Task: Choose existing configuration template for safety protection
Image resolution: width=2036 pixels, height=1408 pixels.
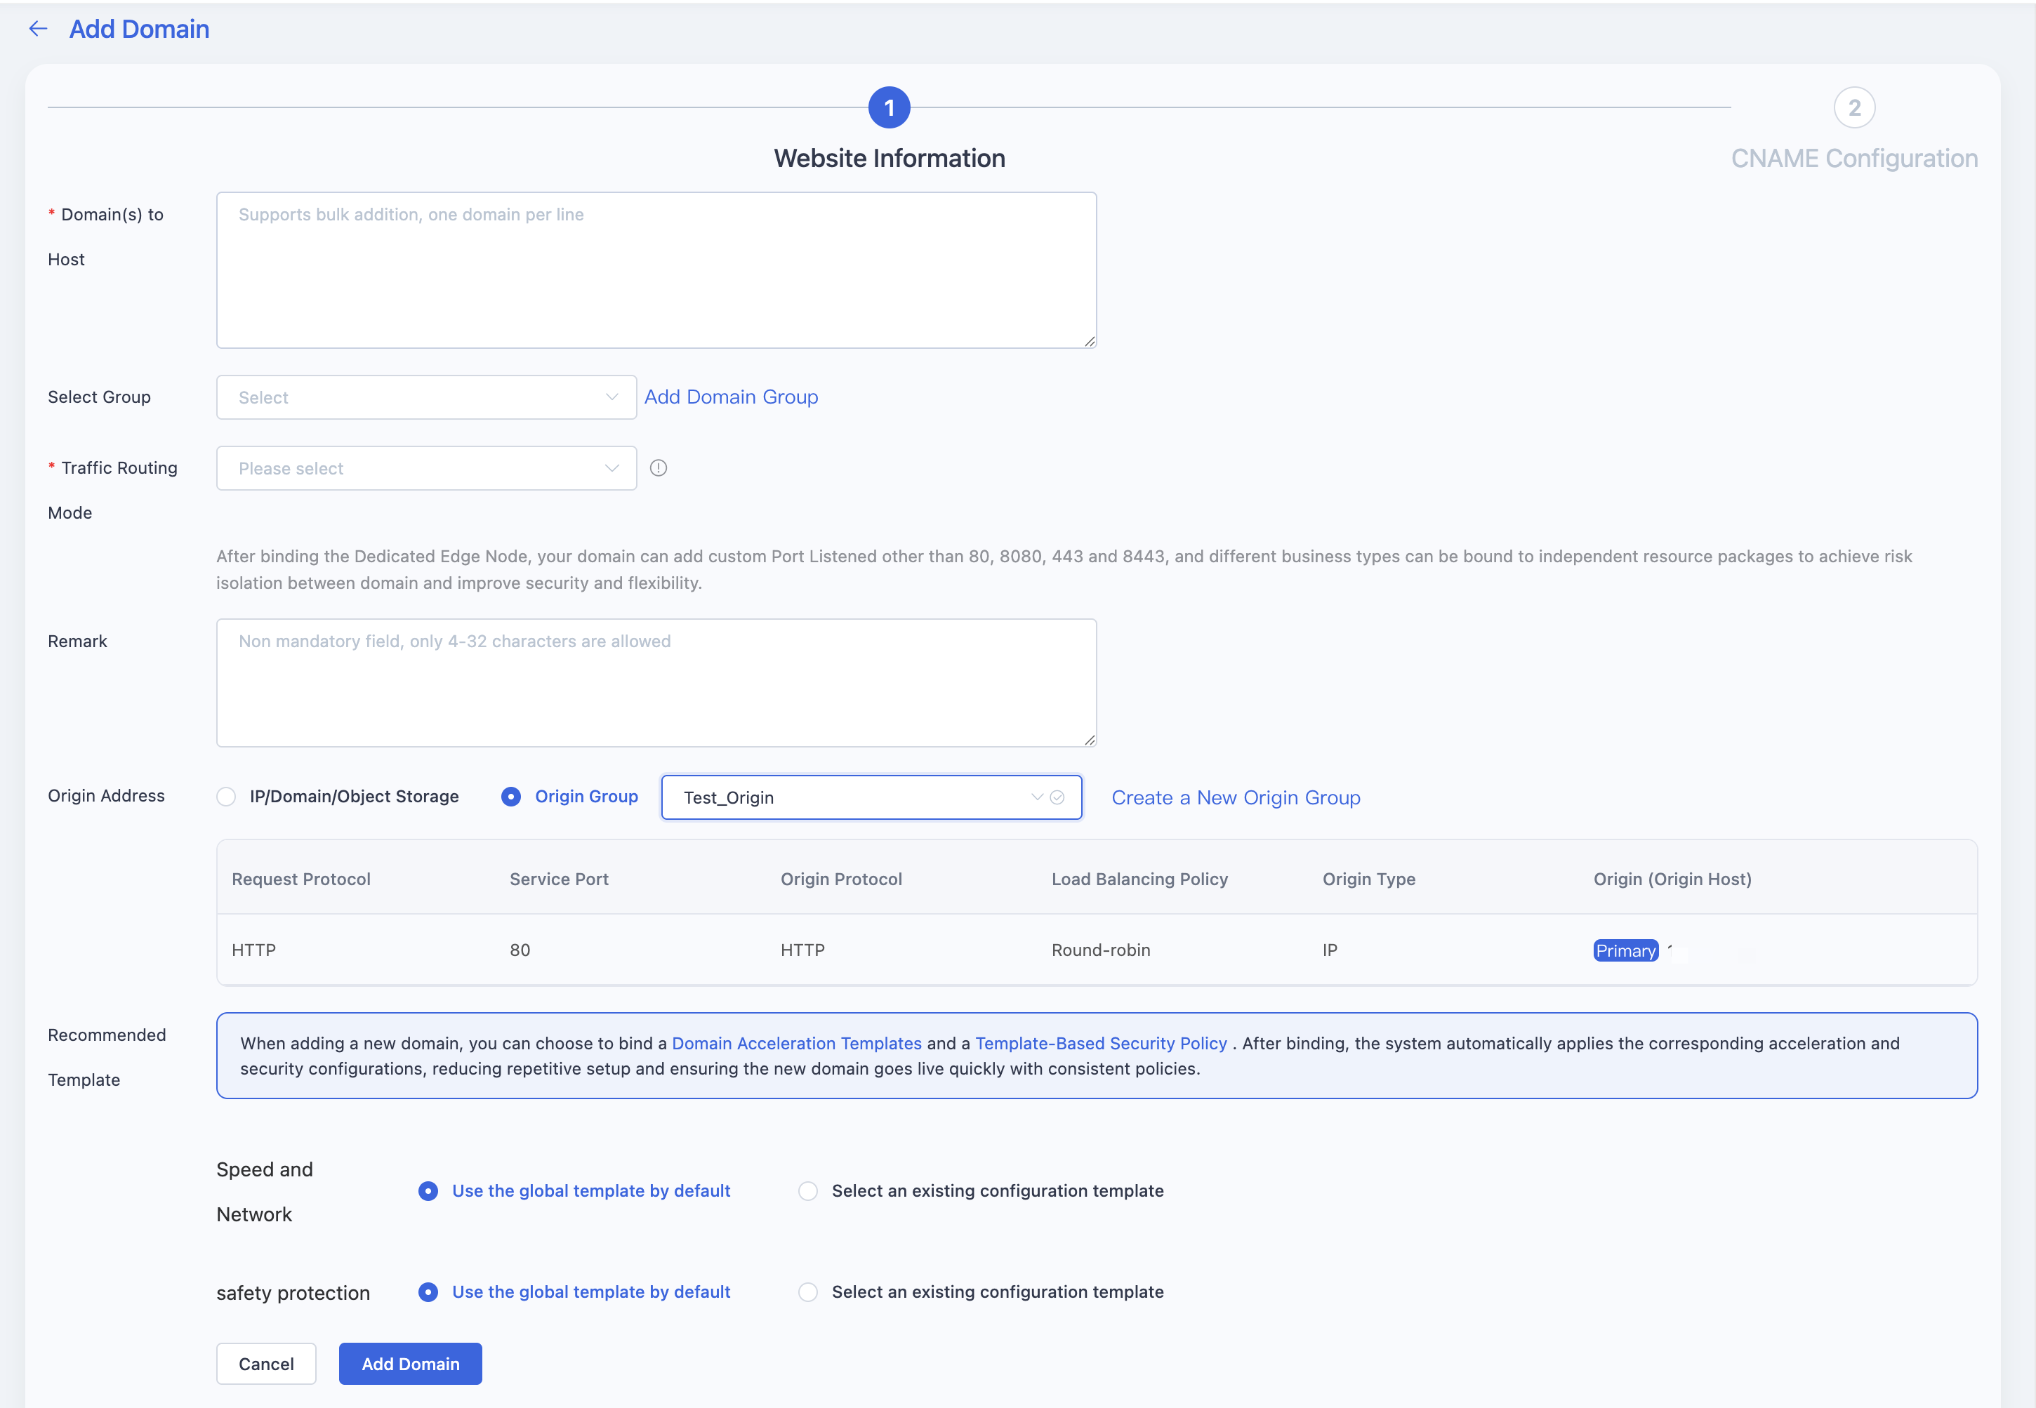Action: click(808, 1291)
